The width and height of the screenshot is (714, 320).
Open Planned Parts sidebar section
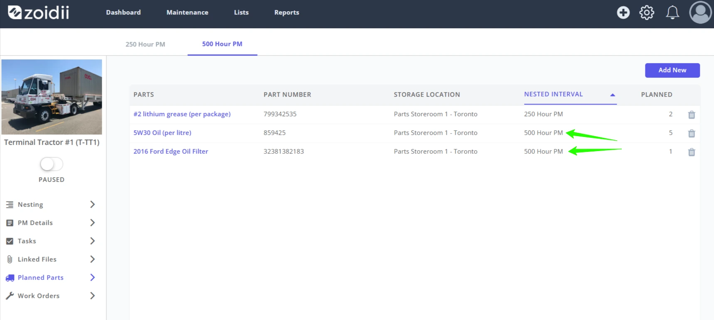tap(41, 277)
